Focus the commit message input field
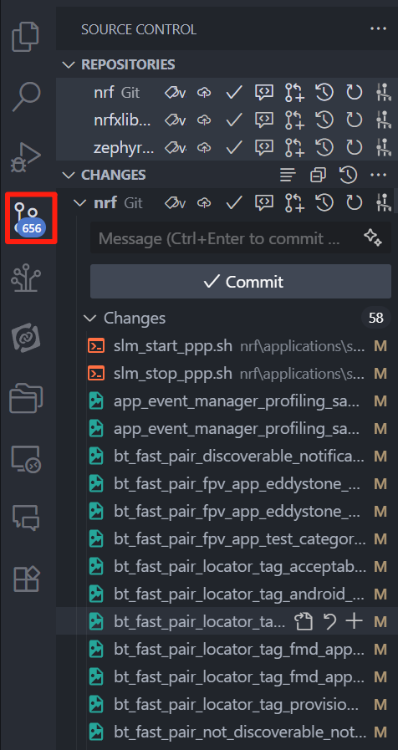 pos(225,237)
